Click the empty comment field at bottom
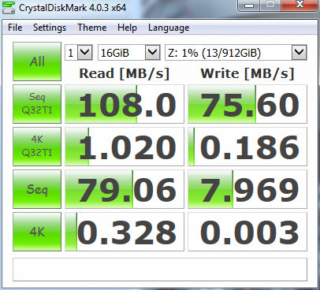320x290 pixels. (x=160, y=270)
